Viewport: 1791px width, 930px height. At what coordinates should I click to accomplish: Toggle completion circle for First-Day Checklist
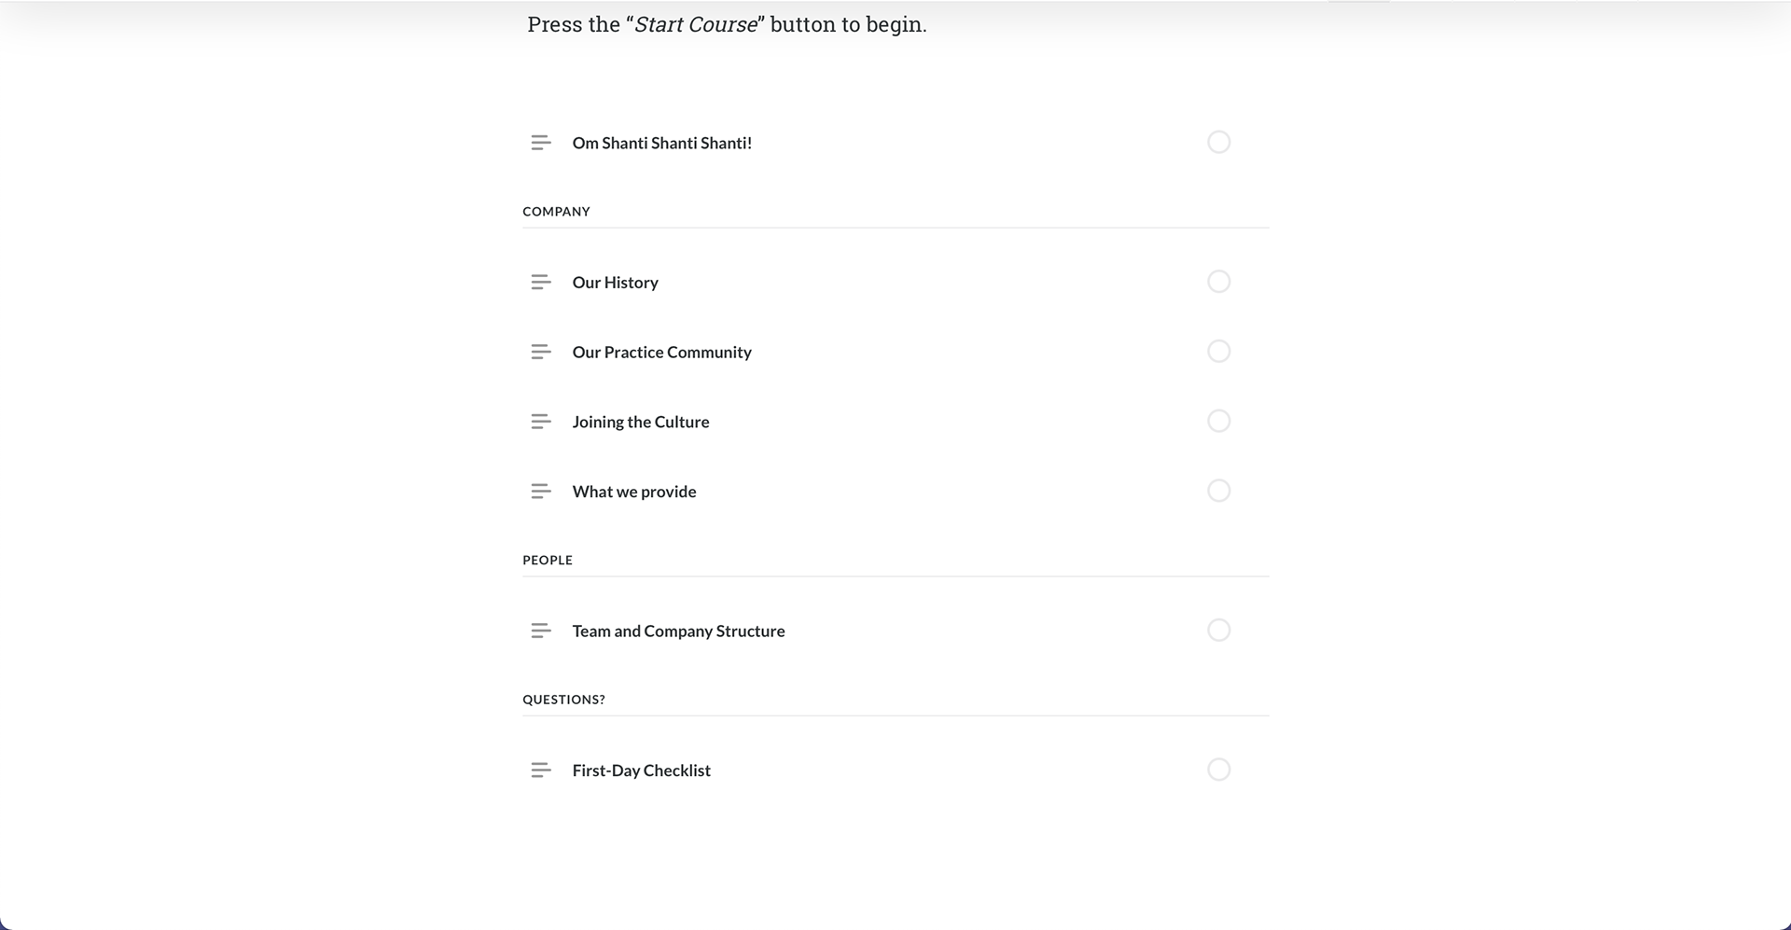pyautogui.click(x=1218, y=770)
